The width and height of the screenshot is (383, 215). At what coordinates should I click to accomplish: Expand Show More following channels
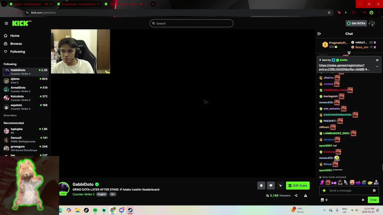point(10,116)
